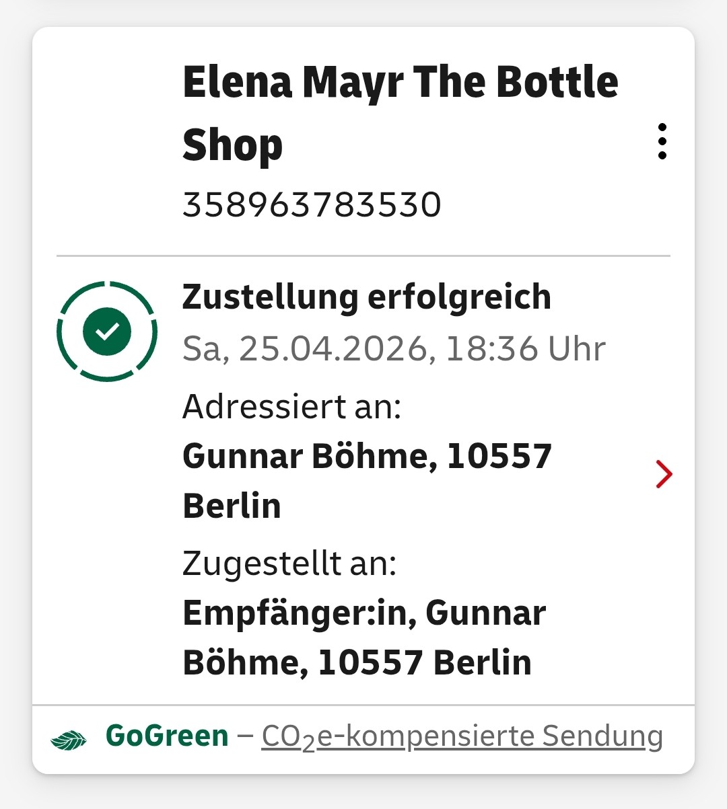Viewport: 727px width, 809px height.
Task: Click the 18:36 Uhr delivery time
Action: 525,348
